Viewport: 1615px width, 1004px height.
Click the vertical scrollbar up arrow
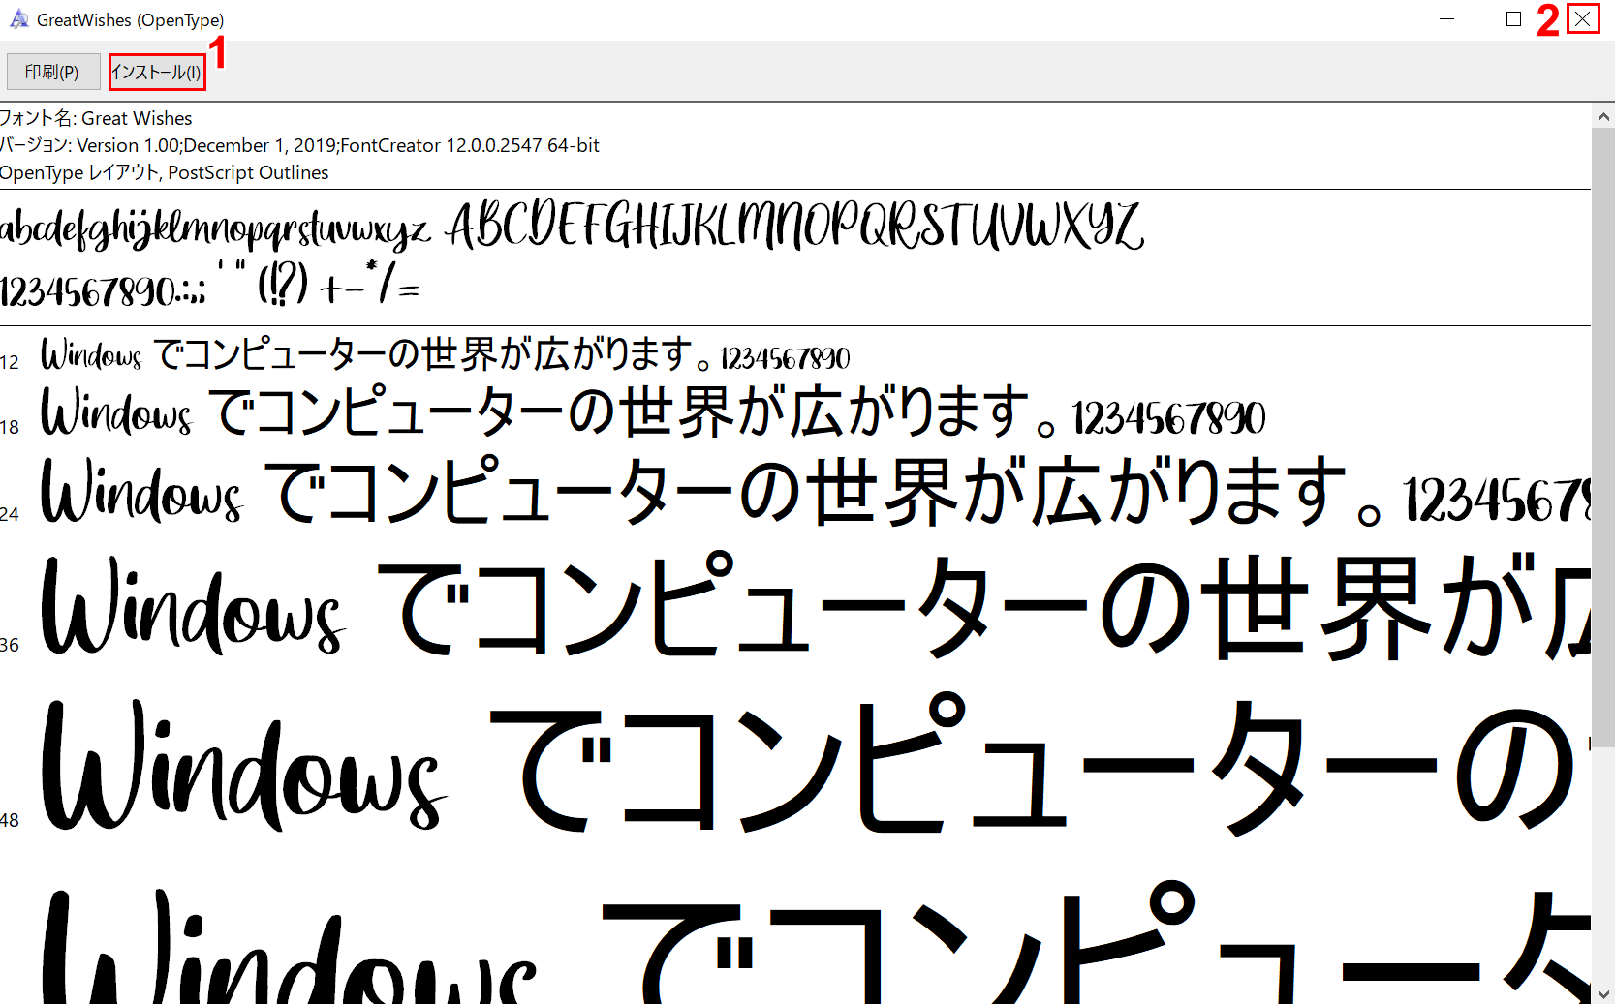pyautogui.click(x=1603, y=117)
